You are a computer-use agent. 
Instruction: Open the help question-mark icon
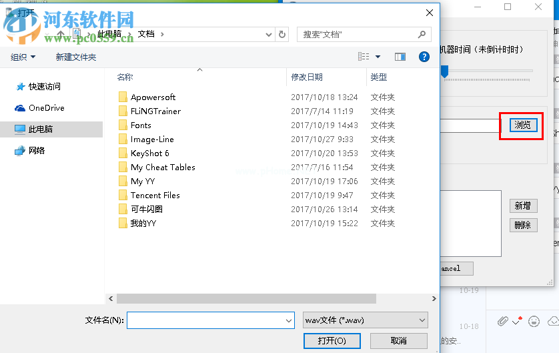[424, 57]
